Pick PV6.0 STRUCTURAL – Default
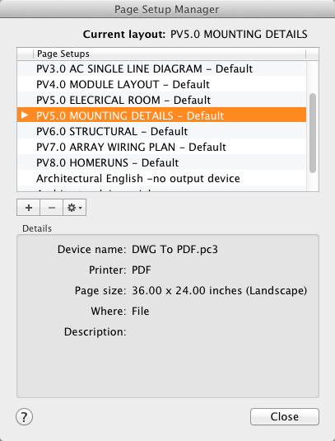This screenshot has width=335, height=441. point(162,131)
